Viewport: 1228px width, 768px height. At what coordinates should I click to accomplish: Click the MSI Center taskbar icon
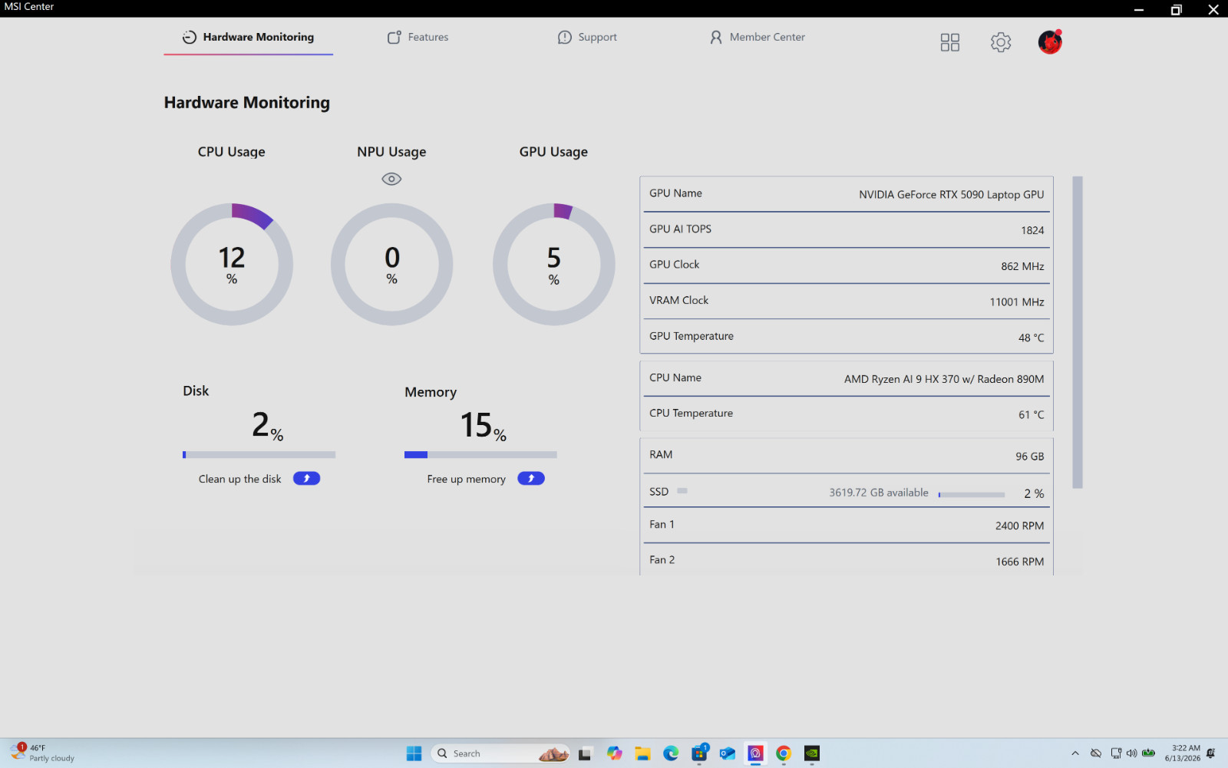click(x=756, y=753)
